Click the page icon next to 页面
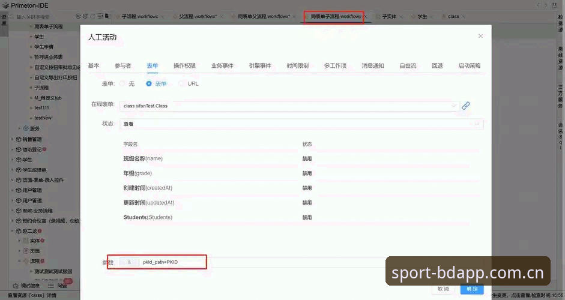 point(26,251)
